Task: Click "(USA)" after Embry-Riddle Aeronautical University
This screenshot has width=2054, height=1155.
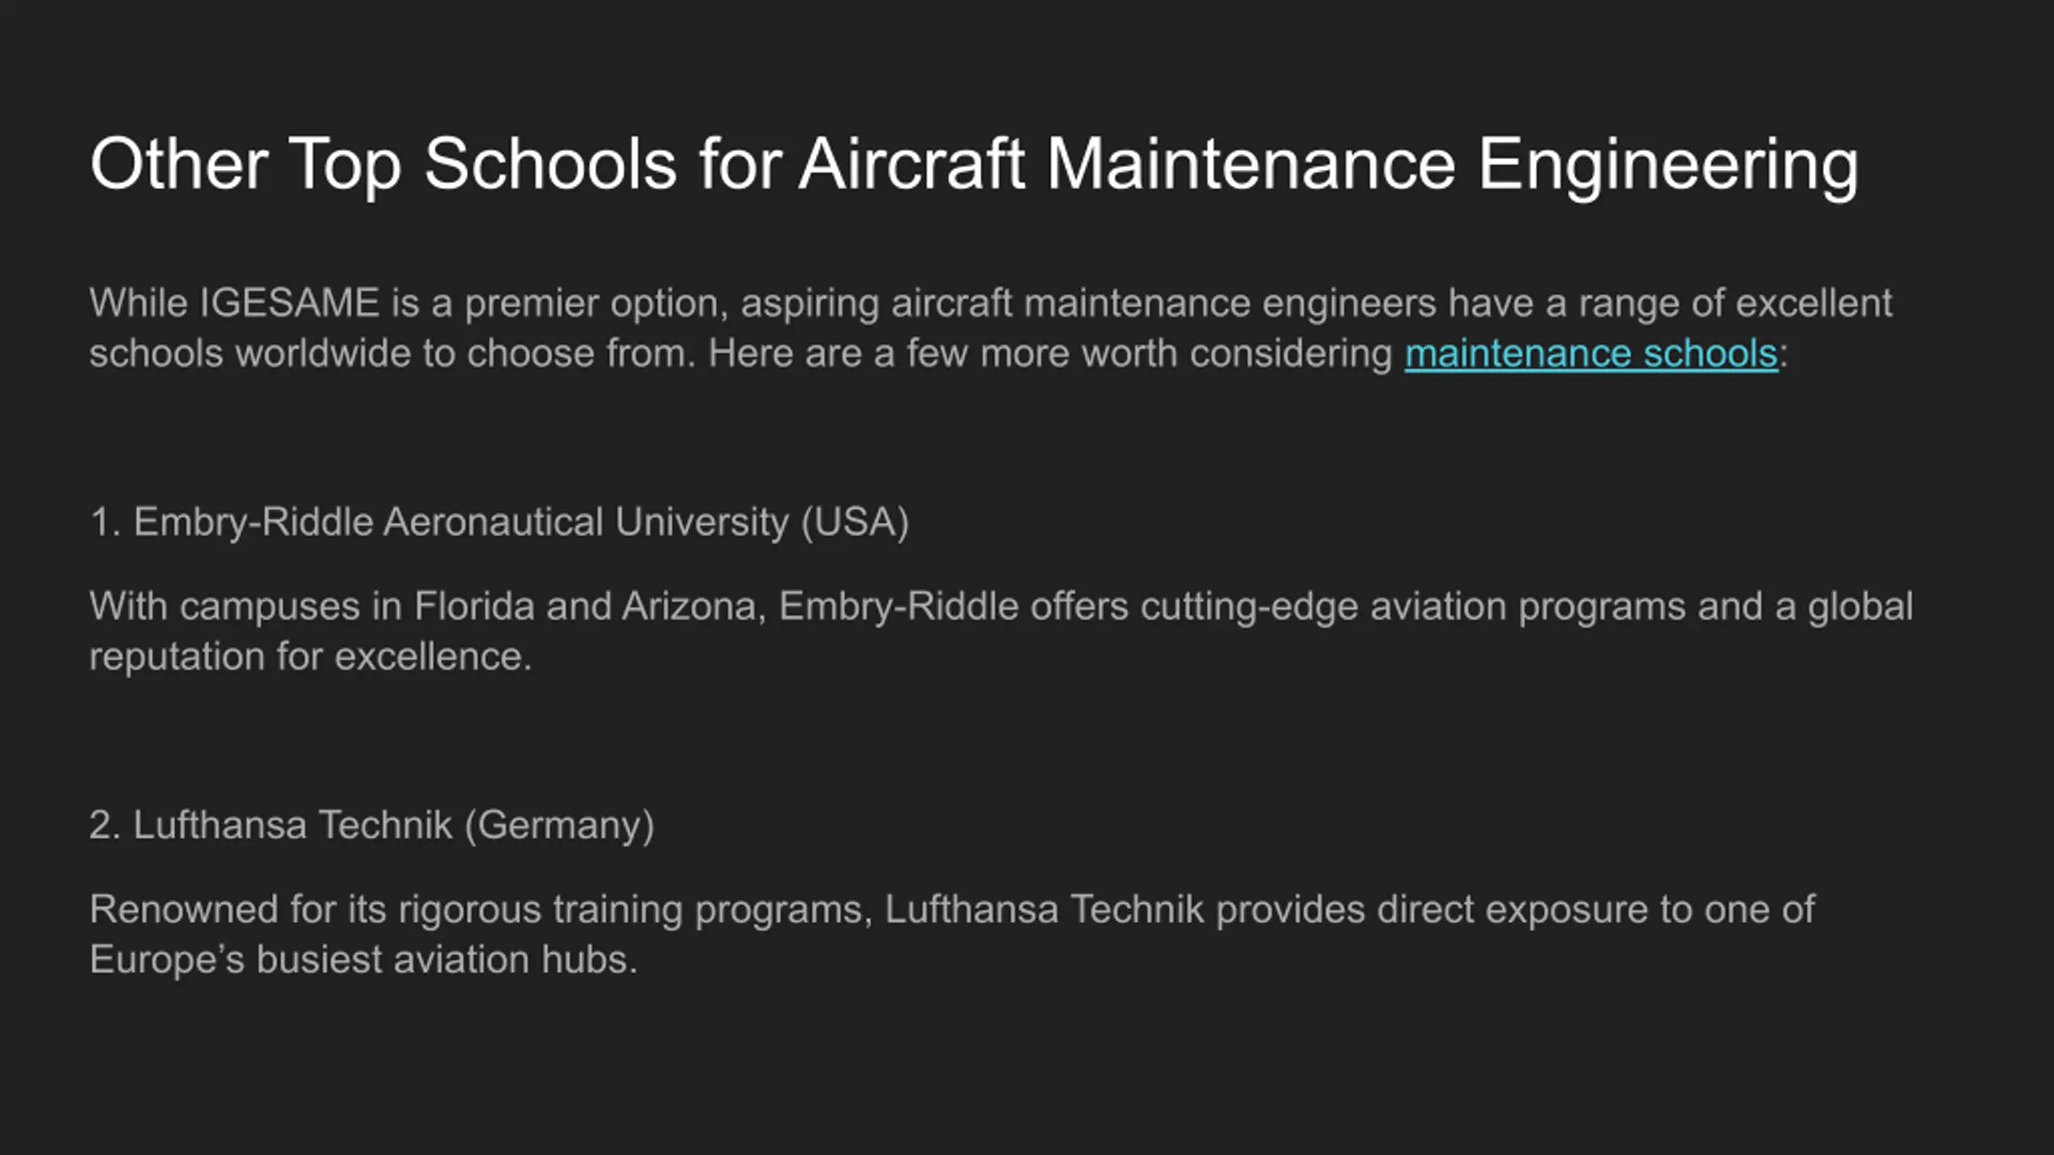Action: tap(855, 522)
